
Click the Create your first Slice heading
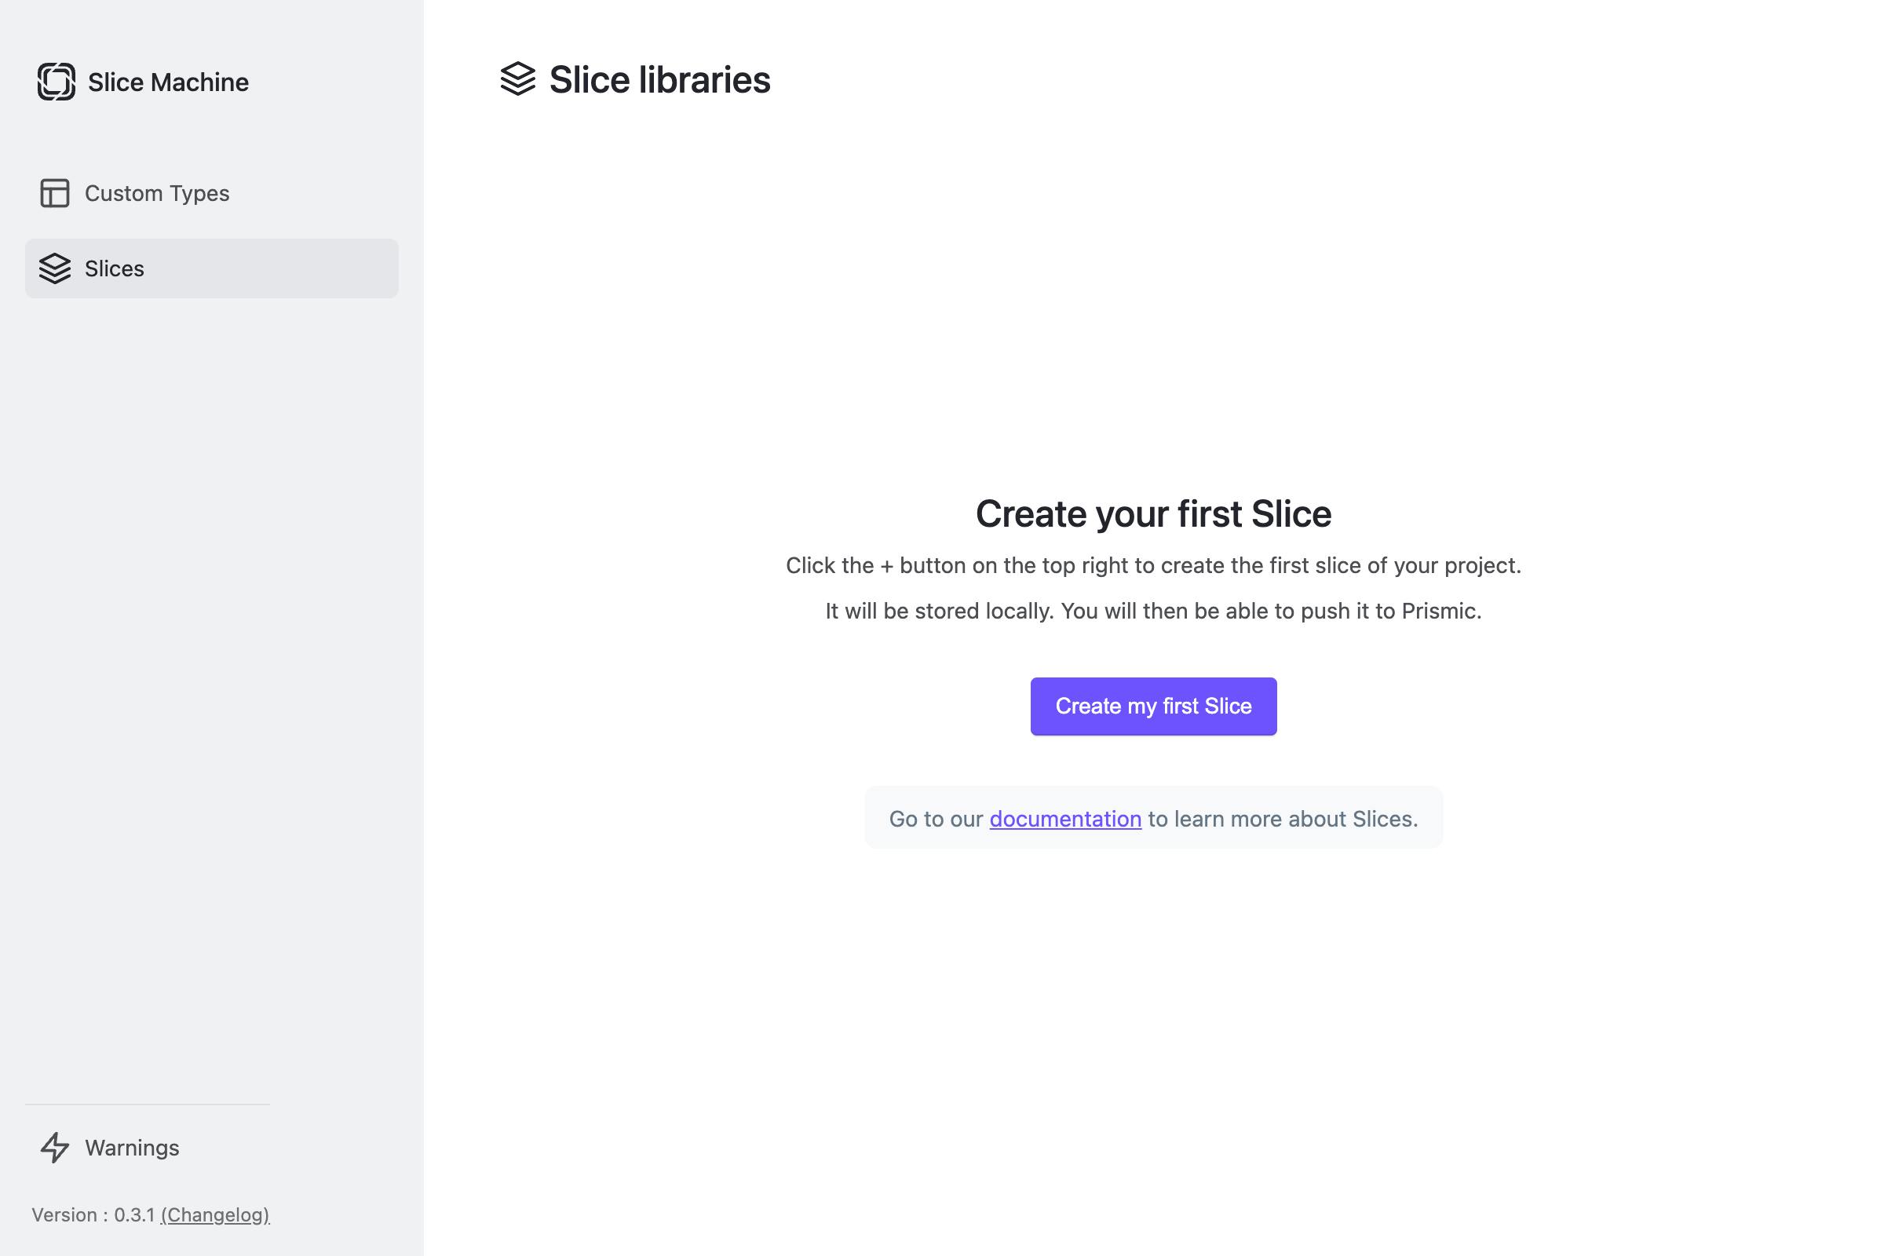click(1153, 513)
